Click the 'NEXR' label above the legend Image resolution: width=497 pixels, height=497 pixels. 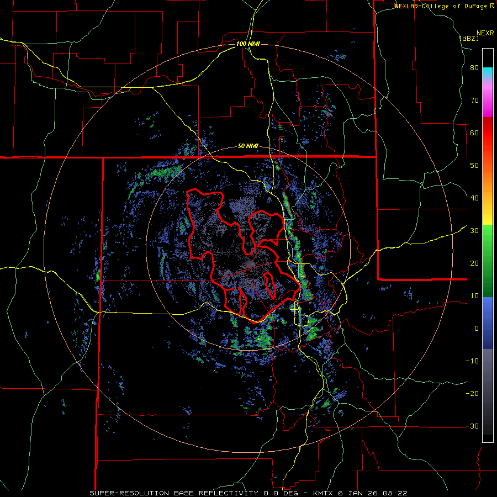[x=485, y=33]
